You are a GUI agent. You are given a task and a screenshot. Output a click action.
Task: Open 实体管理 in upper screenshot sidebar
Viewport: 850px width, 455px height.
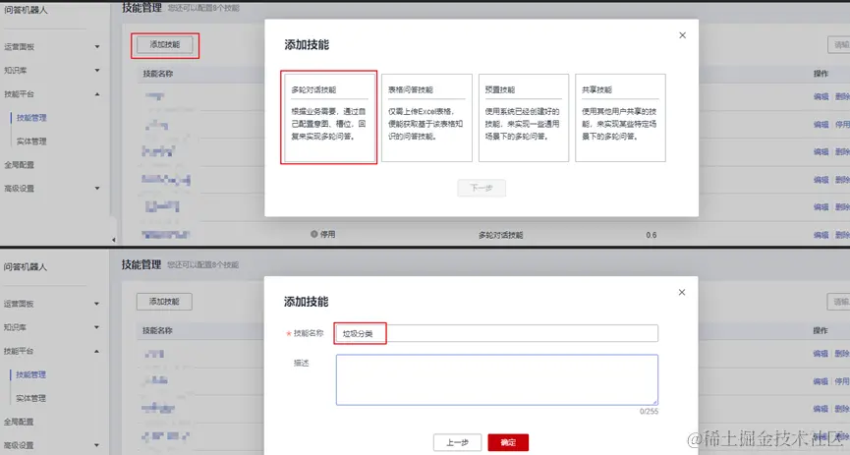pos(31,142)
